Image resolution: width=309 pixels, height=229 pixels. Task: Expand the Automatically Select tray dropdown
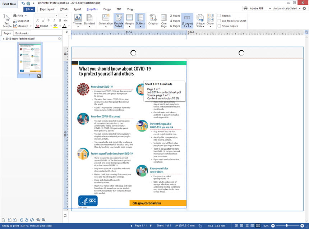click(x=300, y=9)
